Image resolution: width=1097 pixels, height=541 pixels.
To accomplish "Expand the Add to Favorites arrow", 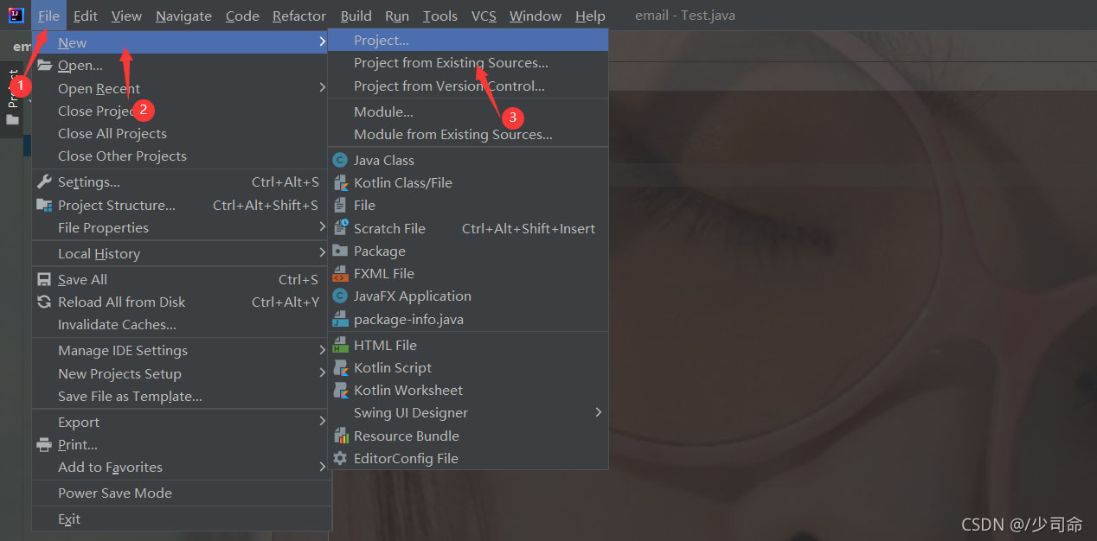I will click(323, 467).
